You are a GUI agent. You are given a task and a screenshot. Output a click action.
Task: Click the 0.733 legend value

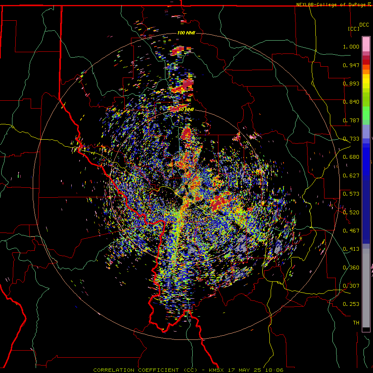coord(351,139)
